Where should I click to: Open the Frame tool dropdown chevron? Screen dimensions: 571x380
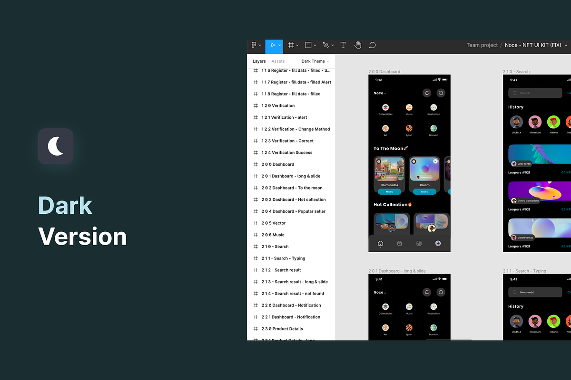point(297,46)
